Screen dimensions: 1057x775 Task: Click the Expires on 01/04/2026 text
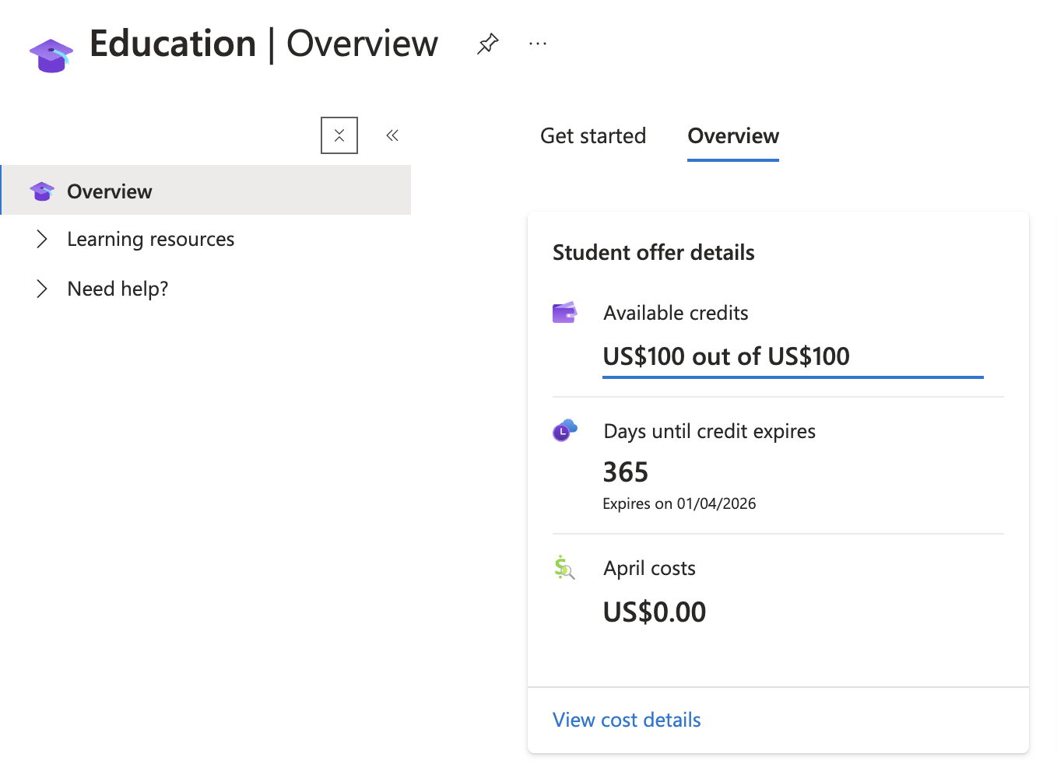tap(679, 503)
